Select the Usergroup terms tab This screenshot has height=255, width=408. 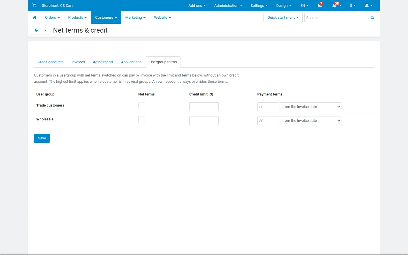coord(163,62)
